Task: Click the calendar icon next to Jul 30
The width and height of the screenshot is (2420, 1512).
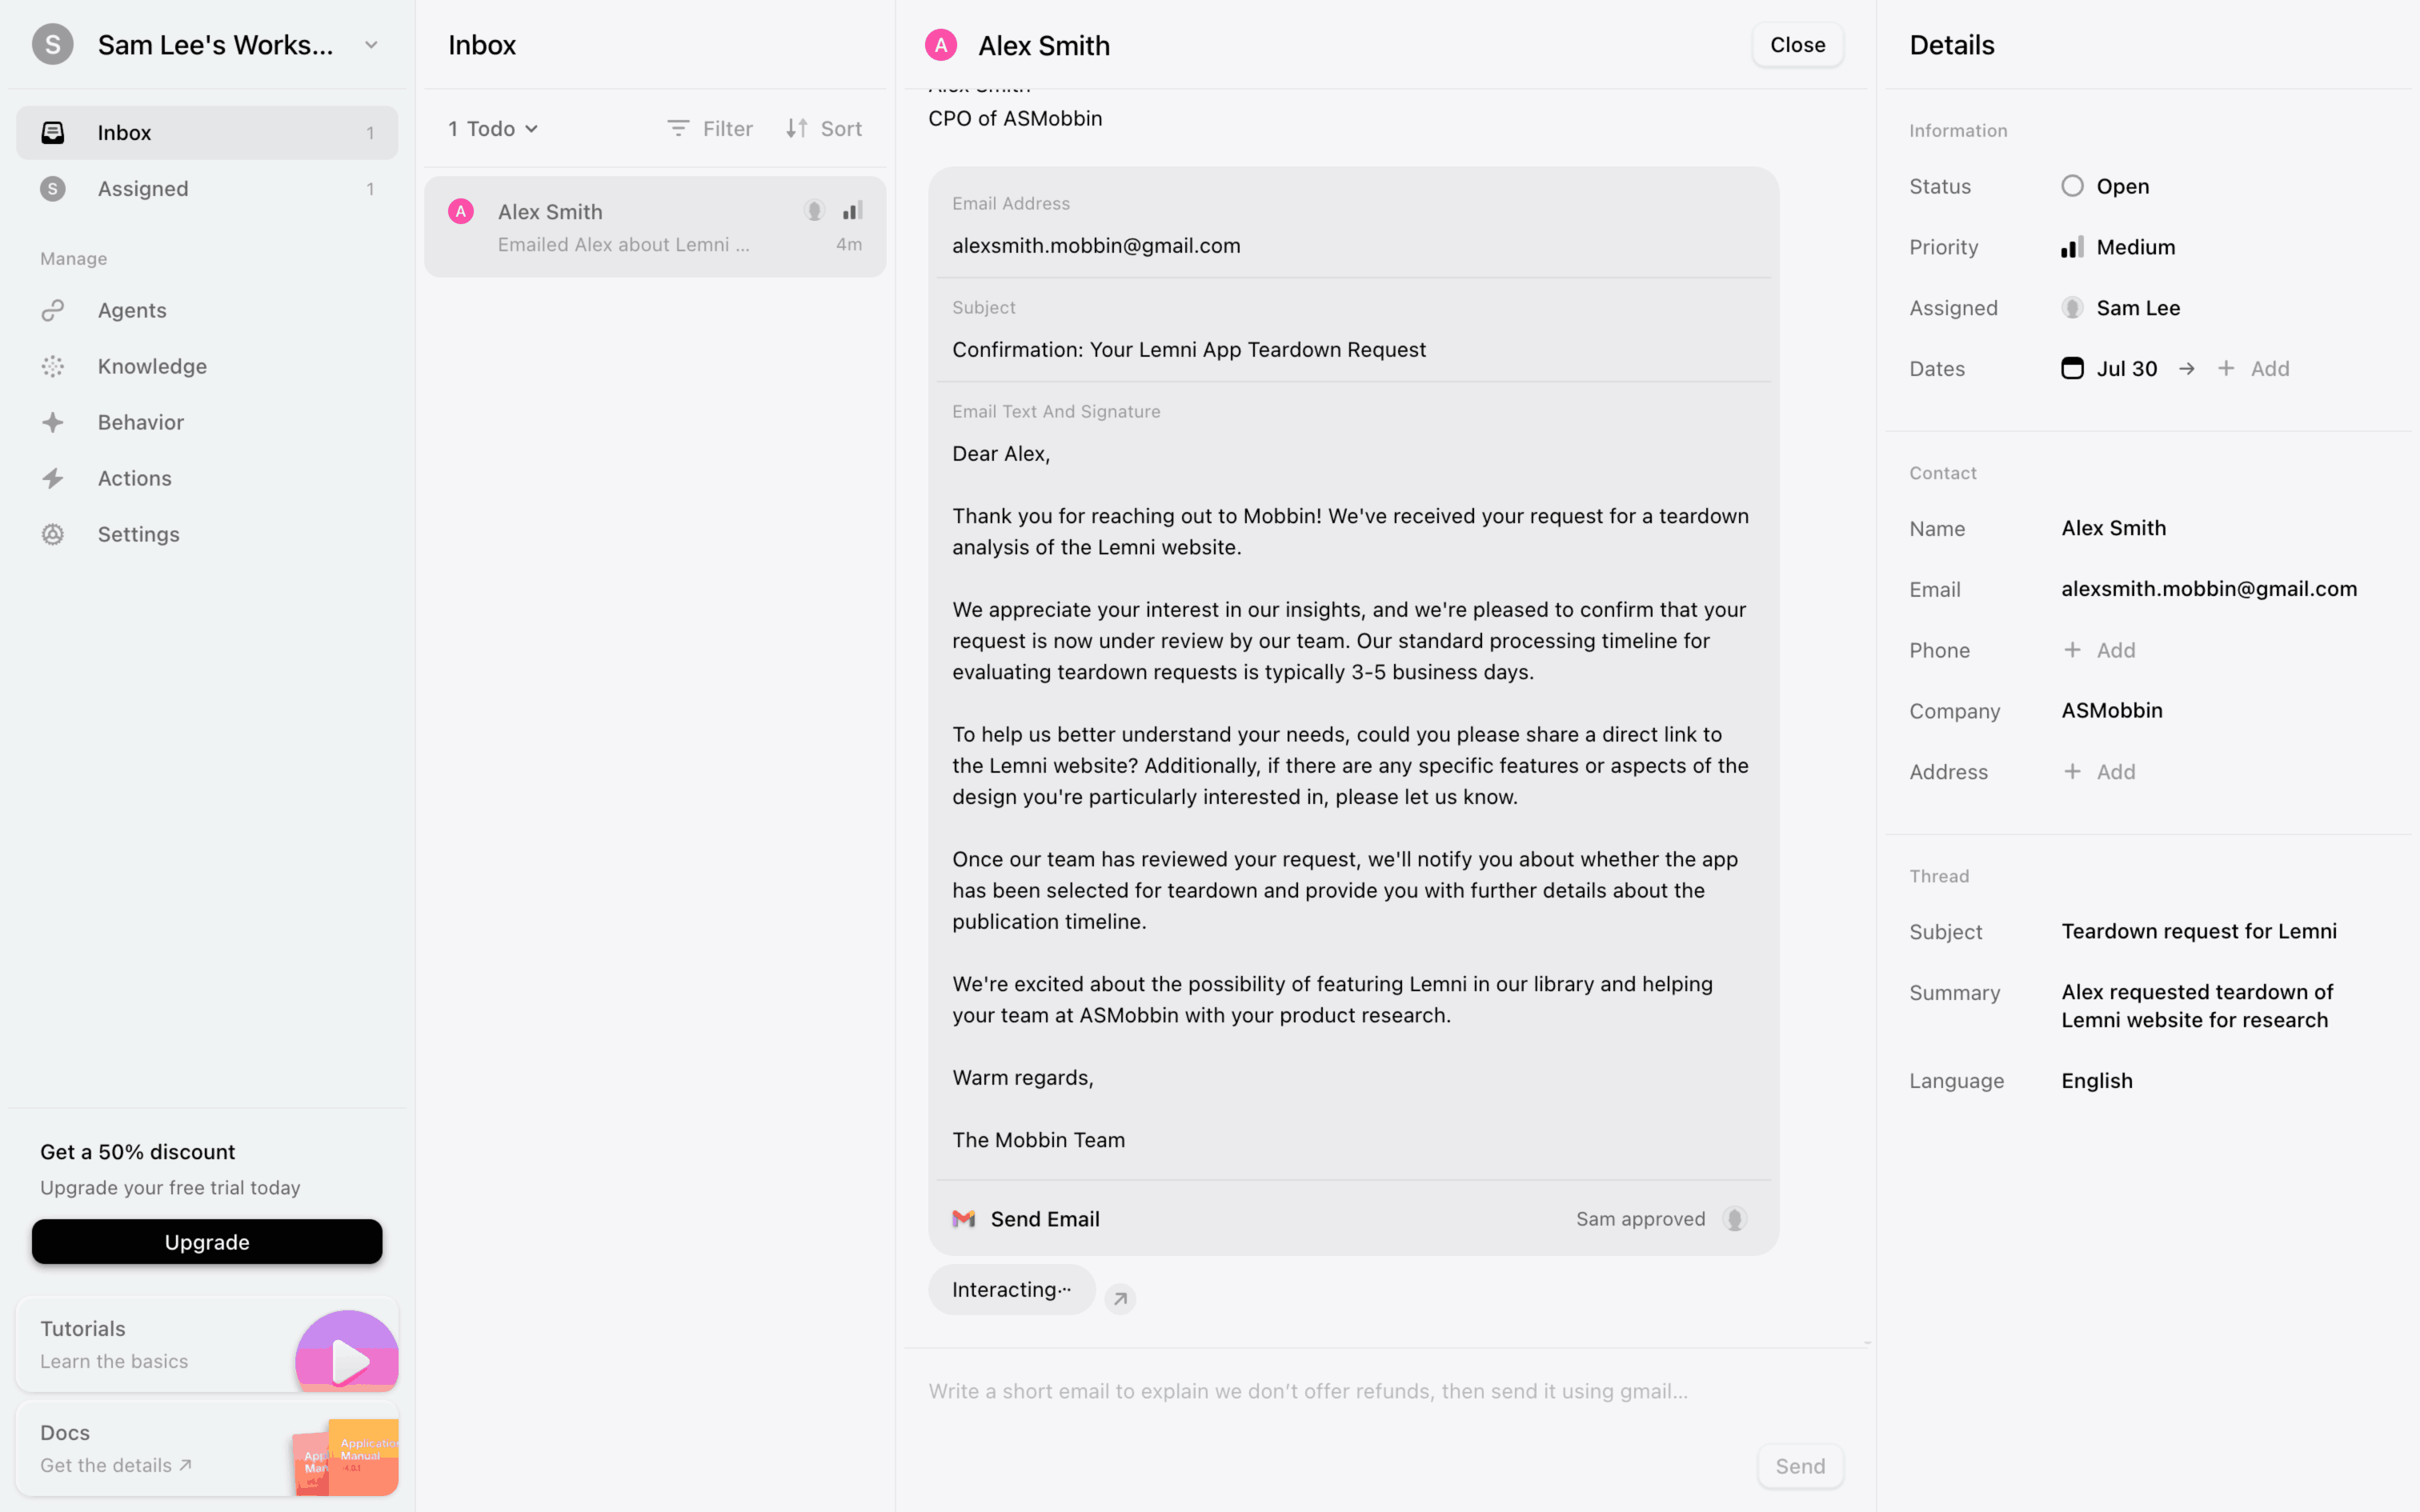Action: click(2072, 368)
